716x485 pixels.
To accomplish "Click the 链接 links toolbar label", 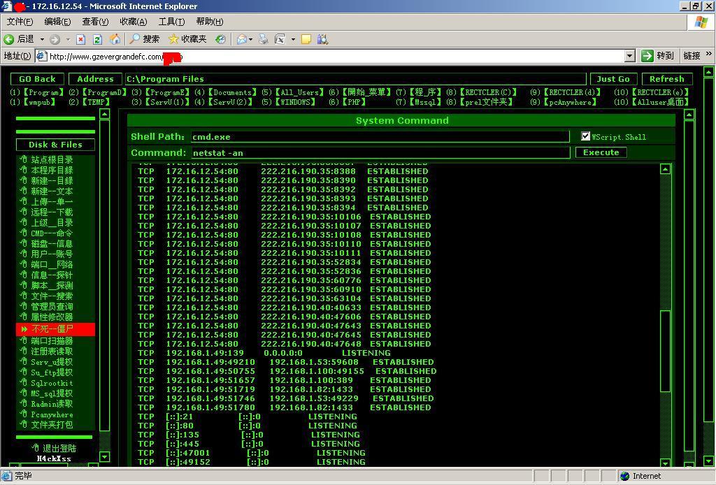I will [692, 56].
